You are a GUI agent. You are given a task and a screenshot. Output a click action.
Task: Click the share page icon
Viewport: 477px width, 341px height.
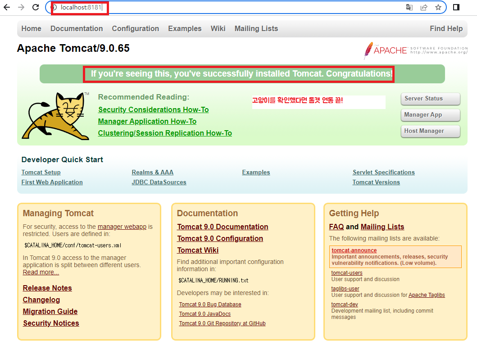(x=424, y=7)
